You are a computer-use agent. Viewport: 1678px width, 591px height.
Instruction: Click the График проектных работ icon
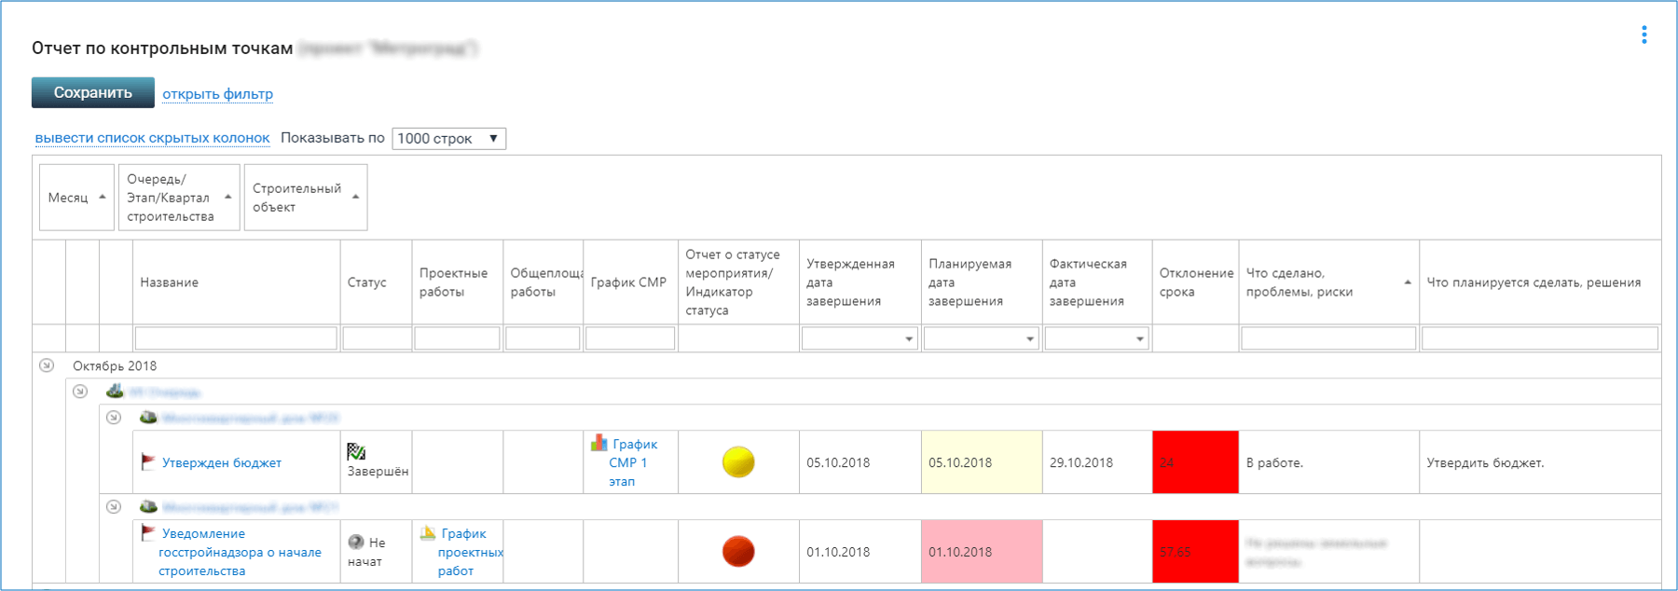tap(428, 533)
